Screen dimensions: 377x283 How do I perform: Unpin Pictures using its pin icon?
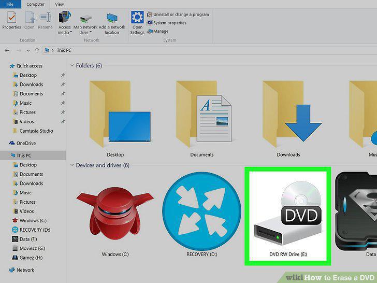point(63,112)
